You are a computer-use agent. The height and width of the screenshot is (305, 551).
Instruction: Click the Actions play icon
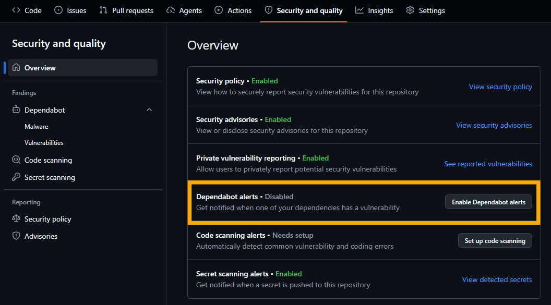pyautogui.click(x=219, y=10)
